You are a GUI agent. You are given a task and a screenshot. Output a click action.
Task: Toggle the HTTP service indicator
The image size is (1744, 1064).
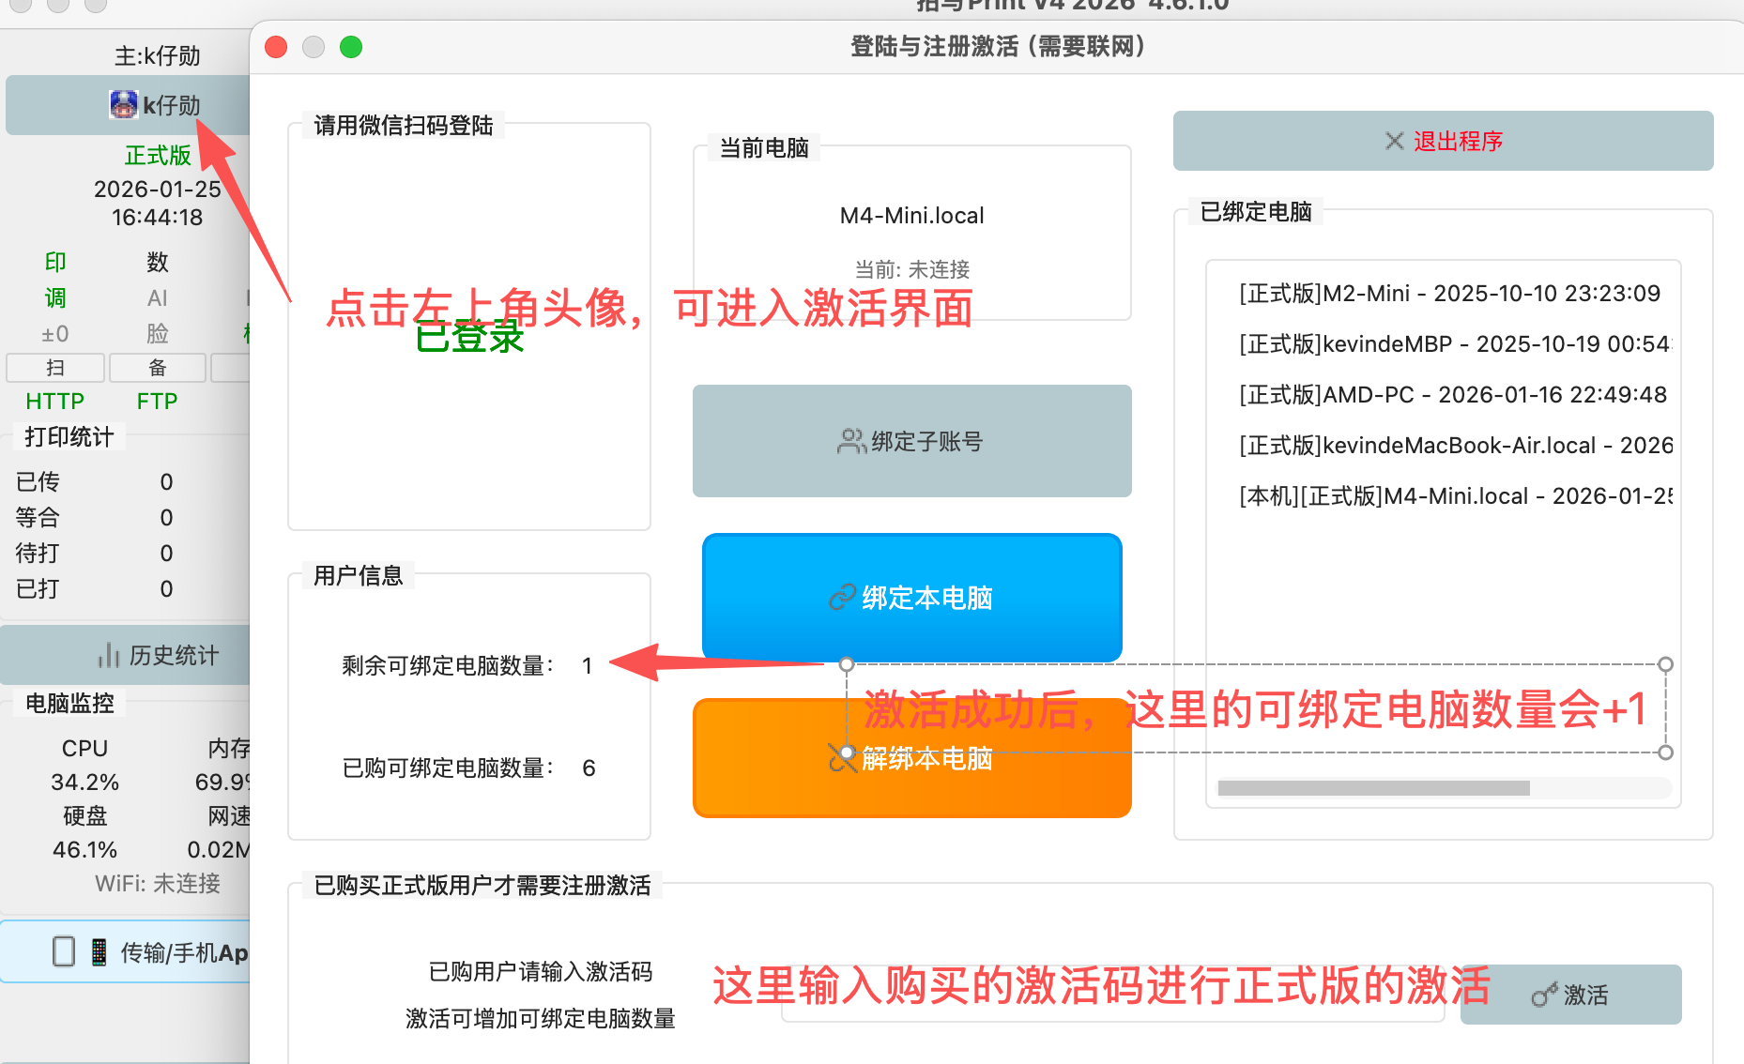coord(55,402)
